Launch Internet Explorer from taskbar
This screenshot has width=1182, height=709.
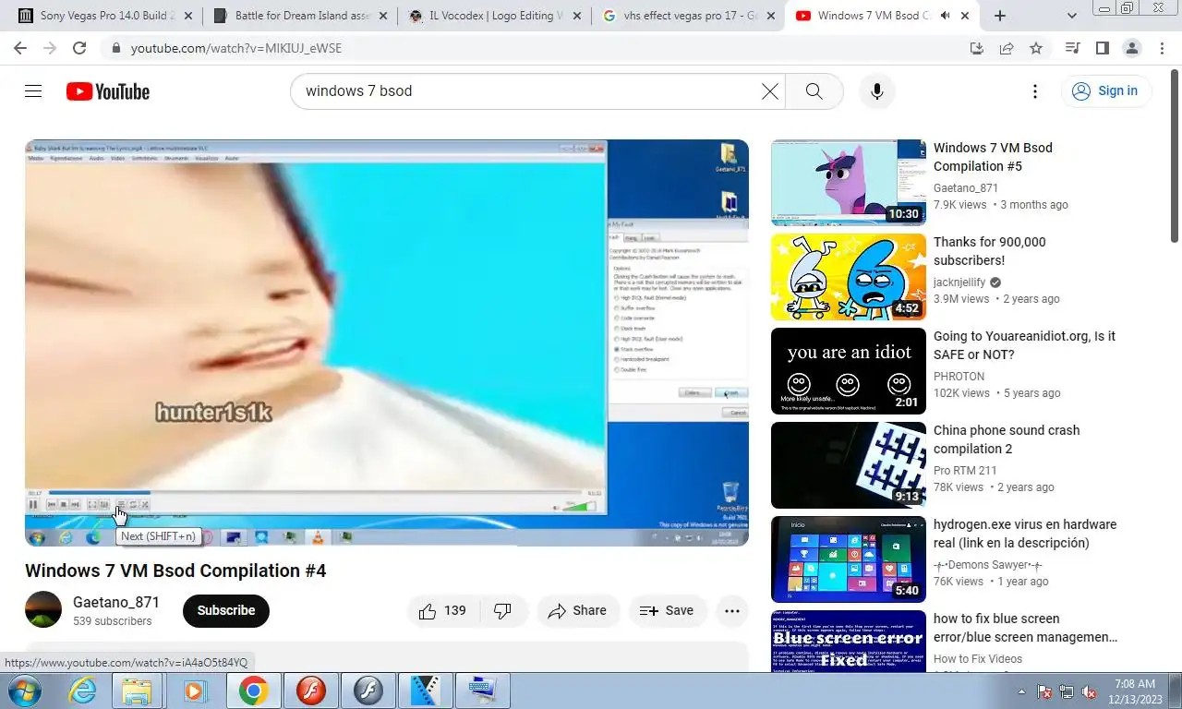pos(83,691)
